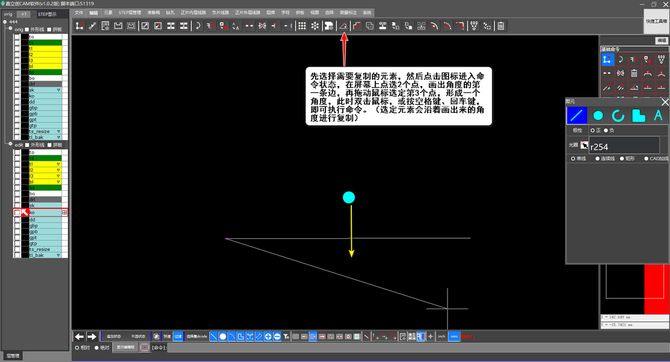This screenshot has height=362, width=670.
Task: Select the 矩形 radio option
Action: 622,158
